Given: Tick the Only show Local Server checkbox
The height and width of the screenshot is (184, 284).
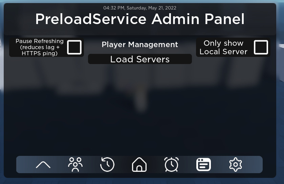Looking at the screenshot, I should 261,47.
